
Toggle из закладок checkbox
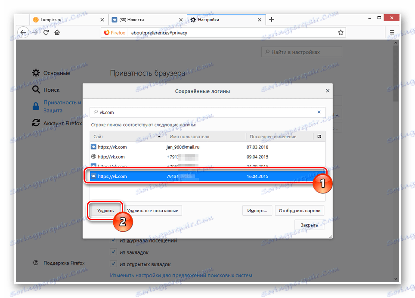click(x=113, y=252)
